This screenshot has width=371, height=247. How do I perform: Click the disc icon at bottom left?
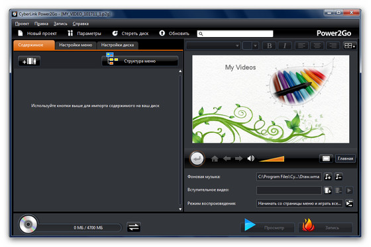click(x=28, y=224)
